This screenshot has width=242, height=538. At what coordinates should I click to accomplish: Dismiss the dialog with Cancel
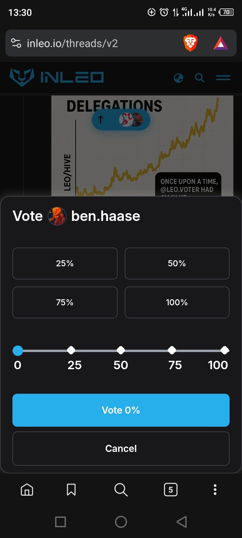121,449
